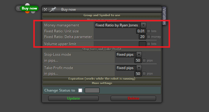Open the Take-Profit mode dropdown

click(x=129, y=68)
